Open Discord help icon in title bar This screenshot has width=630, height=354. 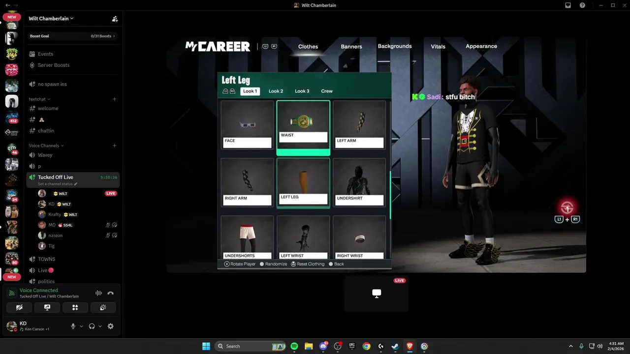tap(583, 5)
